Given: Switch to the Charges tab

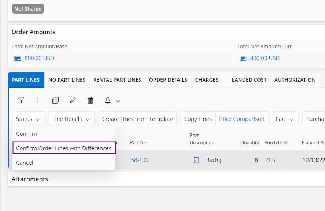Looking at the screenshot, I should coord(207,80).
